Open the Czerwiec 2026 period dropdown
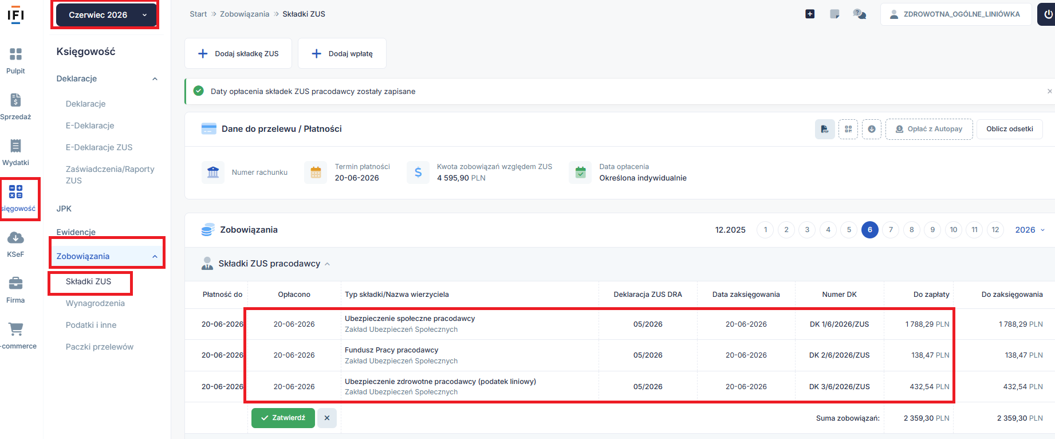1055x439 pixels. 105,15
